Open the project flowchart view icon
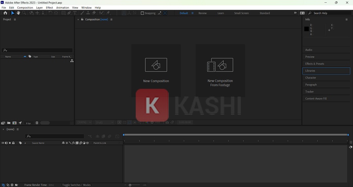This screenshot has height=187, width=353. pyautogui.click(x=72, y=61)
